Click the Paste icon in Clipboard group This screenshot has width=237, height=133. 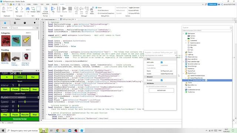click(4, 9)
